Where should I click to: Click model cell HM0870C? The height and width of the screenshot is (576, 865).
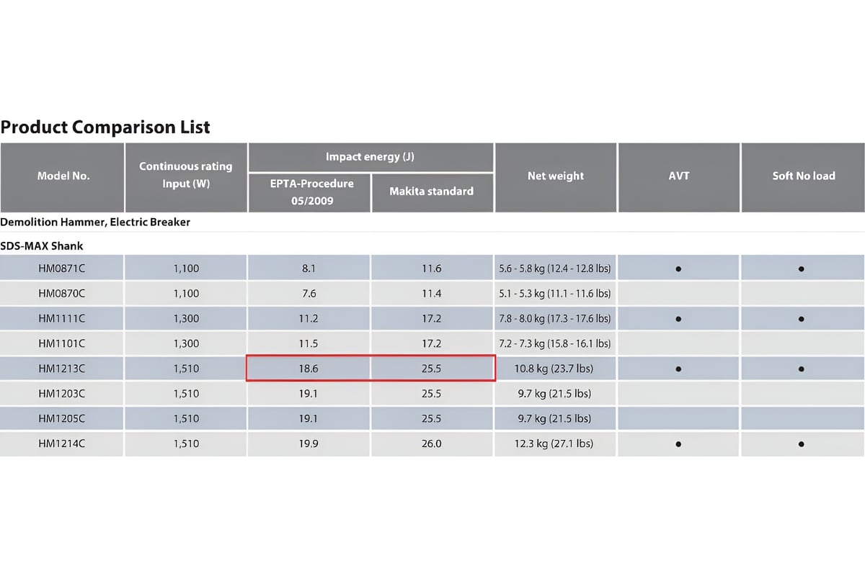tap(62, 294)
